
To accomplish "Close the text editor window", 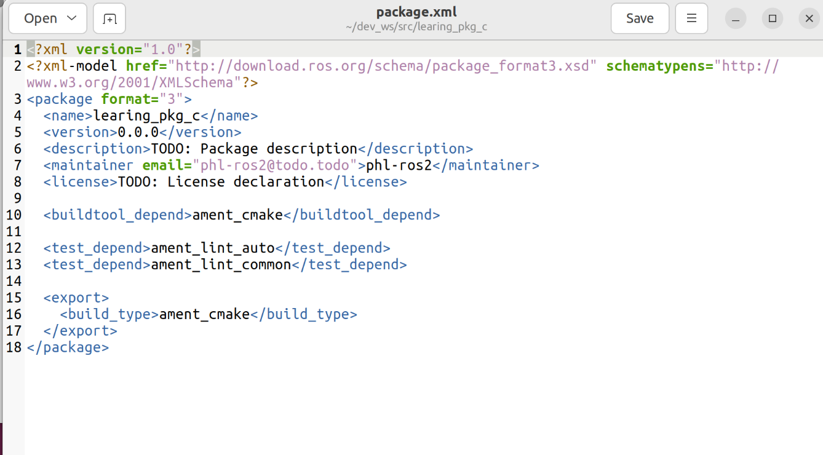I will 809,18.
